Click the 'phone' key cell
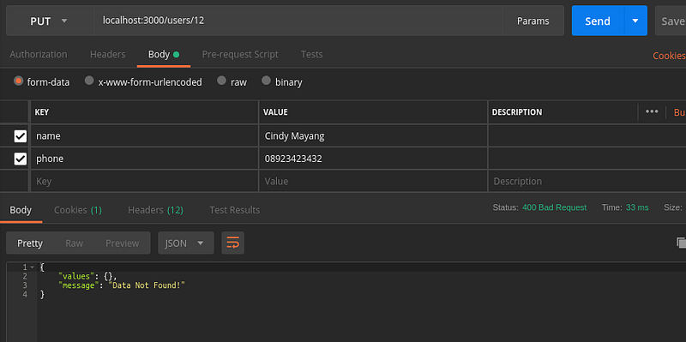 coord(144,159)
